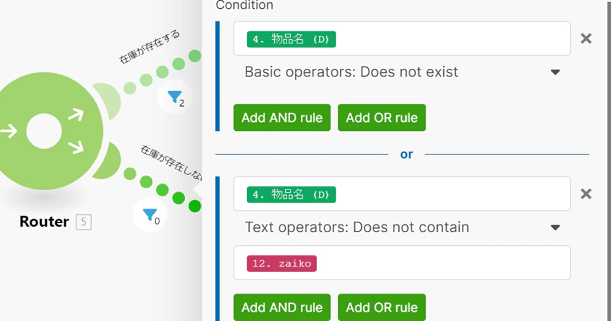The width and height of the screenshot is (611, 321).
Task: Expand the Text operators: Does not contain dropdown
Action: tap(402, 227)
